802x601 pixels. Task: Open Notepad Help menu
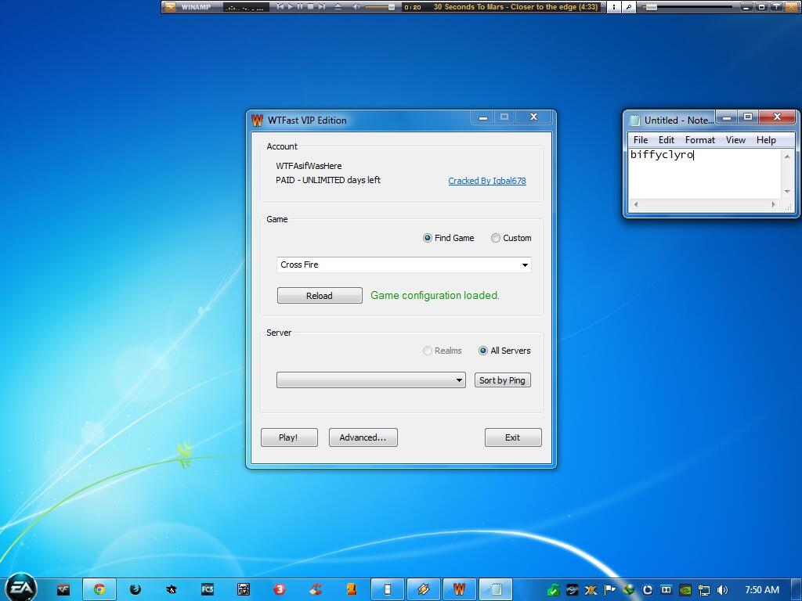tap(766, 140)
